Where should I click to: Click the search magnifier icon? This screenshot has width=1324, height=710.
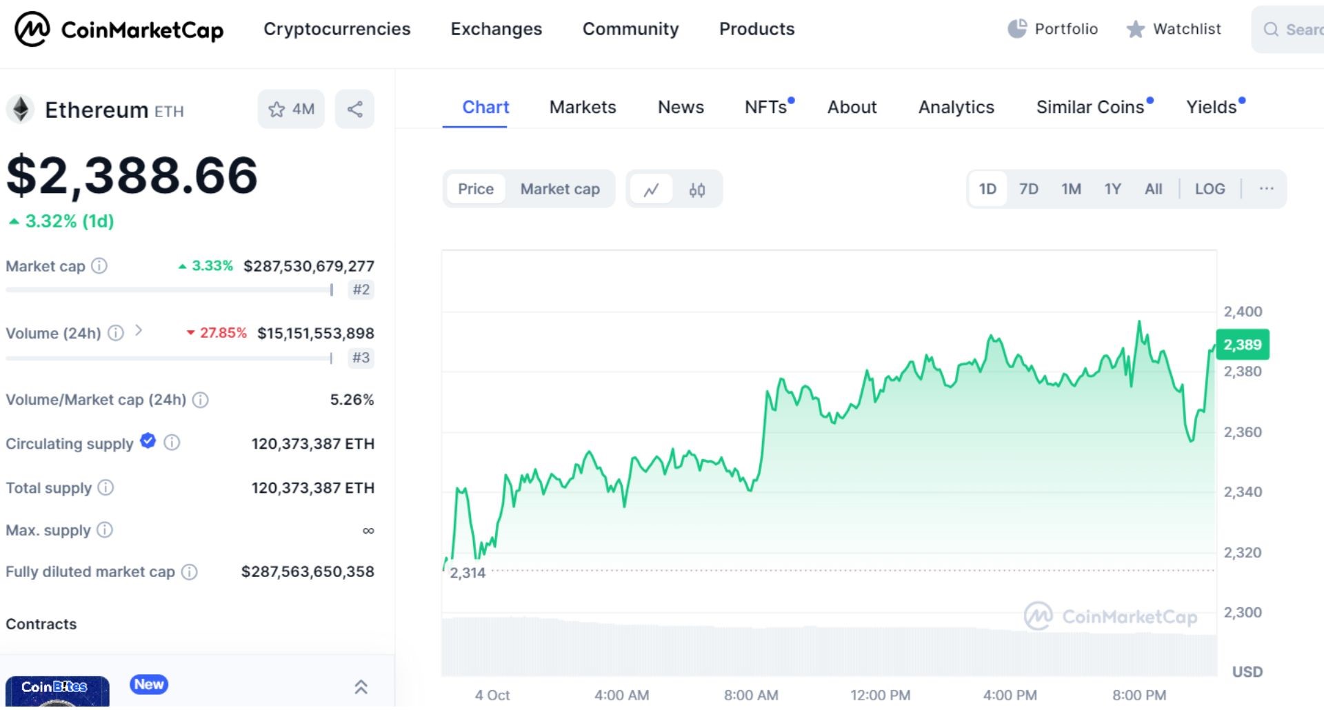coord(1271,29)
